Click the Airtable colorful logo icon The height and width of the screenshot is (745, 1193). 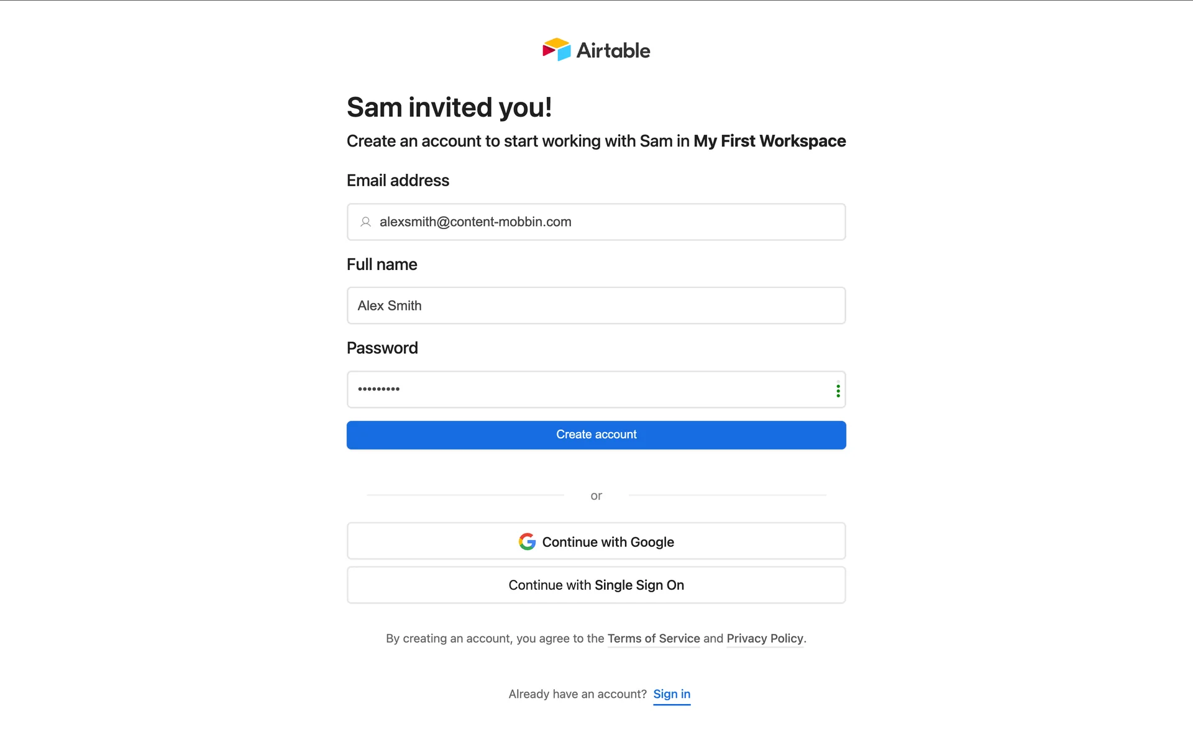[556, 50]
